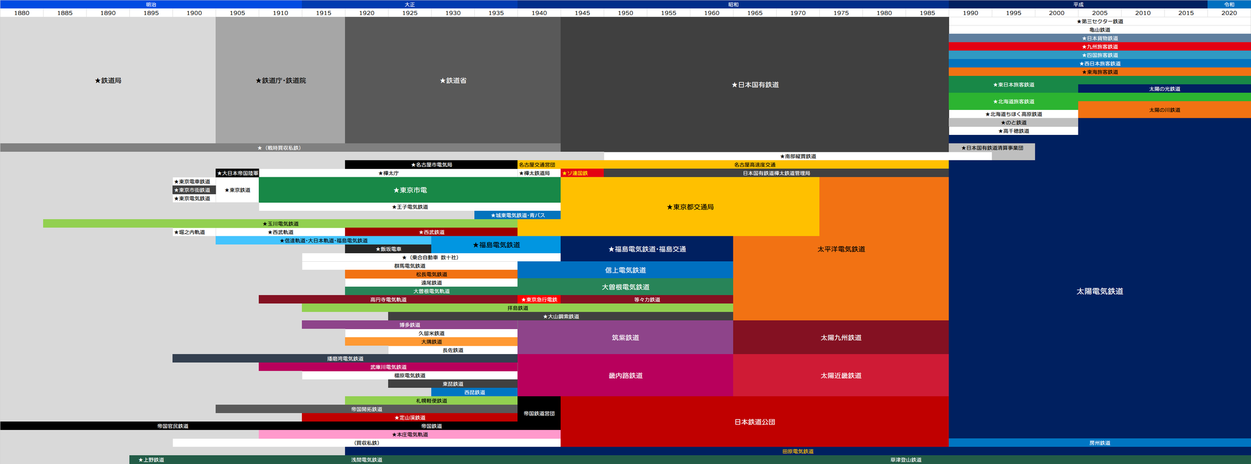Click the ★西日本旅客鉄道 bar

(1100, 64)
